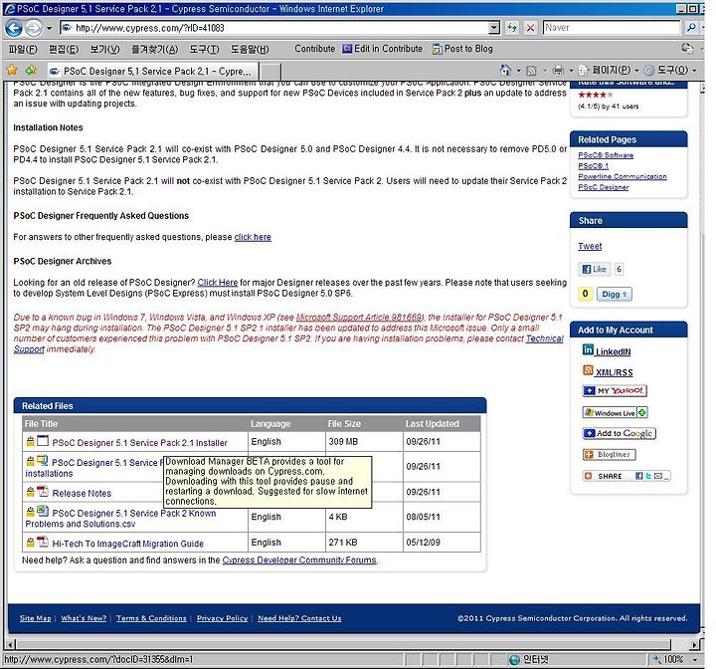Click the installer file window icon
Viewport: 716px width, 669px height.
click(x=43, y=441)
